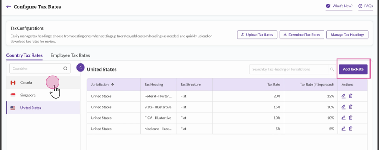Click the State - Illustartive heading cell
Viewport: 379px width, 150px height.
point(158,107)
